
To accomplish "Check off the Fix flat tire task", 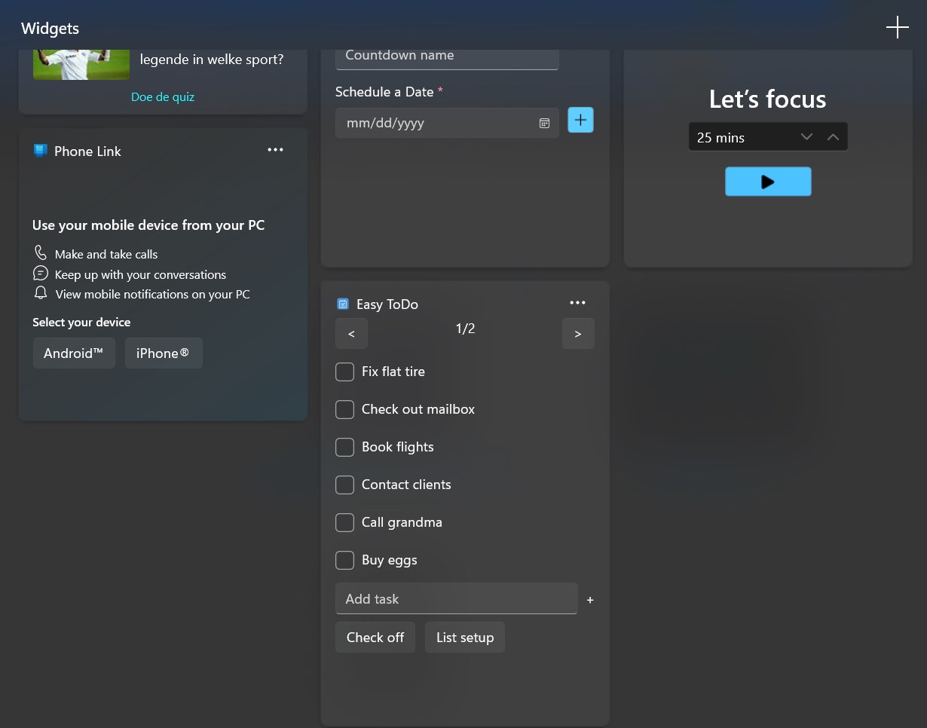I will coord(344,372).
